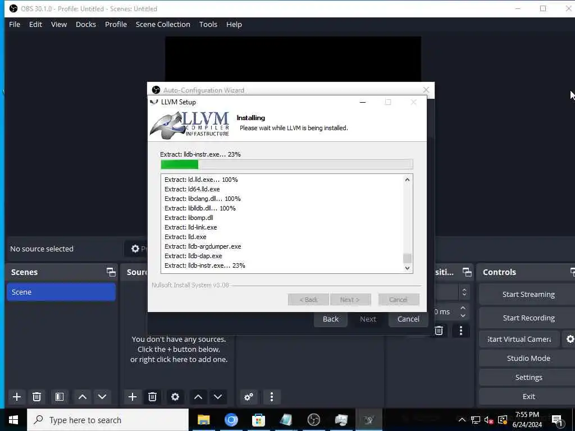This screenshot has width=575, height=431.
Task: Click the 'Extract: lldb-argdumper.exe' log line
Action: tap(202, 246)
